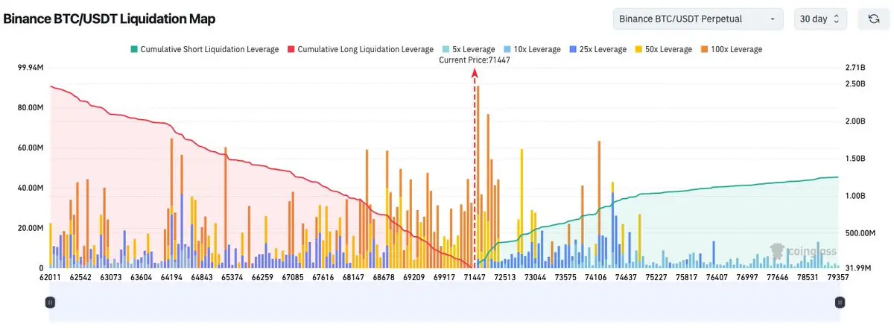Toggle the 5x Leverage legend series

pyautogui.click(x=468, y=49)
